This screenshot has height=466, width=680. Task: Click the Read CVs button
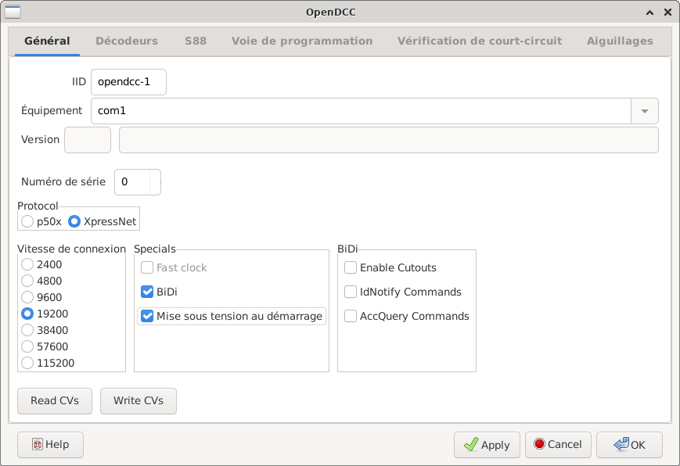55,400
